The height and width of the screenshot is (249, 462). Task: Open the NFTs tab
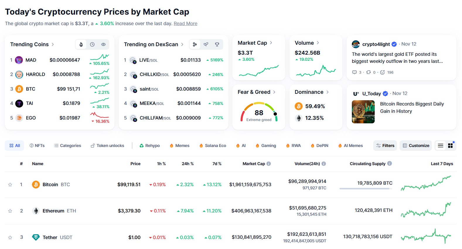pos(37,146)
